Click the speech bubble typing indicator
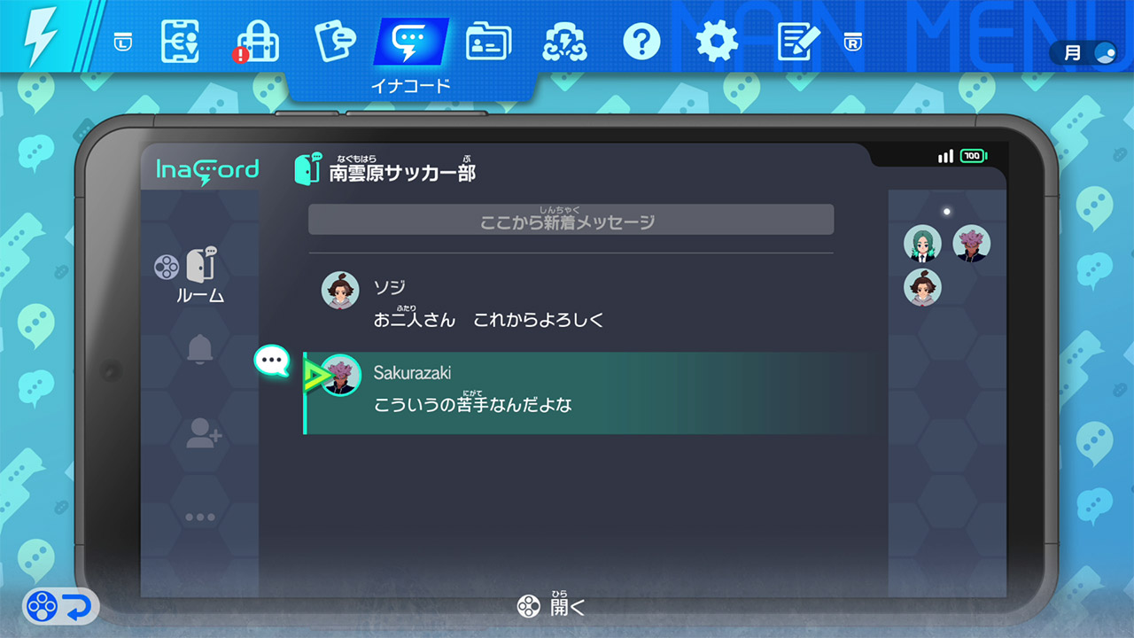This screenshot has width=1134, height=638. click(273, 362)
